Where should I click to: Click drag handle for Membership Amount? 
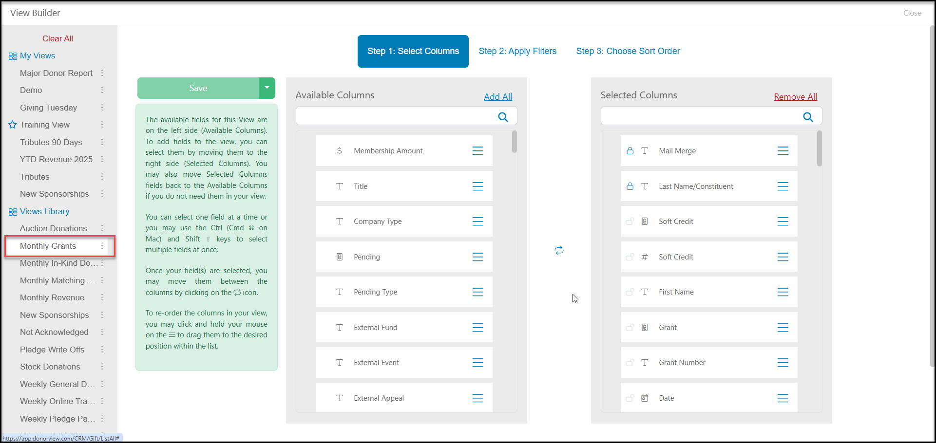[478, 151]
